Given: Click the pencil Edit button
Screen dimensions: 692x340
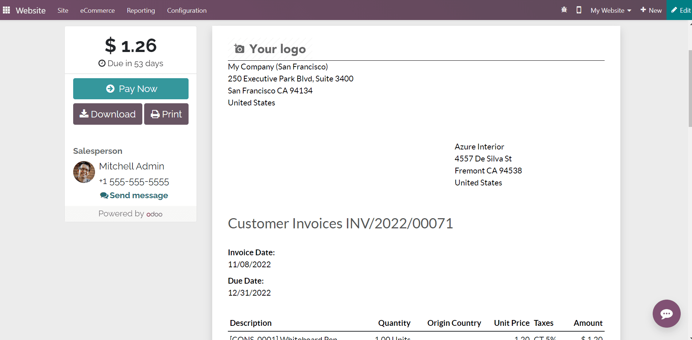Looking at the screenshot, I should point(680,10).
